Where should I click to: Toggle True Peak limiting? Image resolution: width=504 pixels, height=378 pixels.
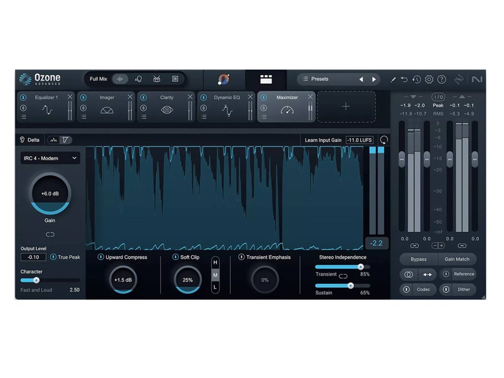[53, 257]
